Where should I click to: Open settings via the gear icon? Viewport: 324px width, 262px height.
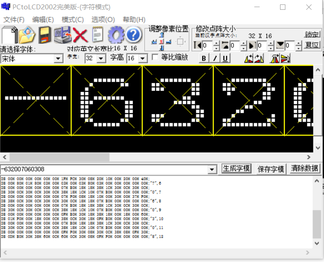pyautogui.click(x=116, y=35)
